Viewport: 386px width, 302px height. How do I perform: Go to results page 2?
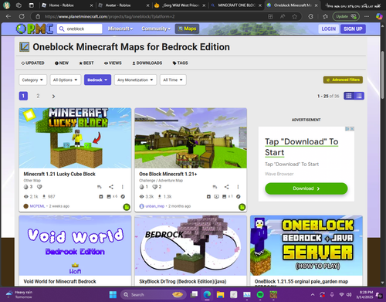[x=38, y=96]
